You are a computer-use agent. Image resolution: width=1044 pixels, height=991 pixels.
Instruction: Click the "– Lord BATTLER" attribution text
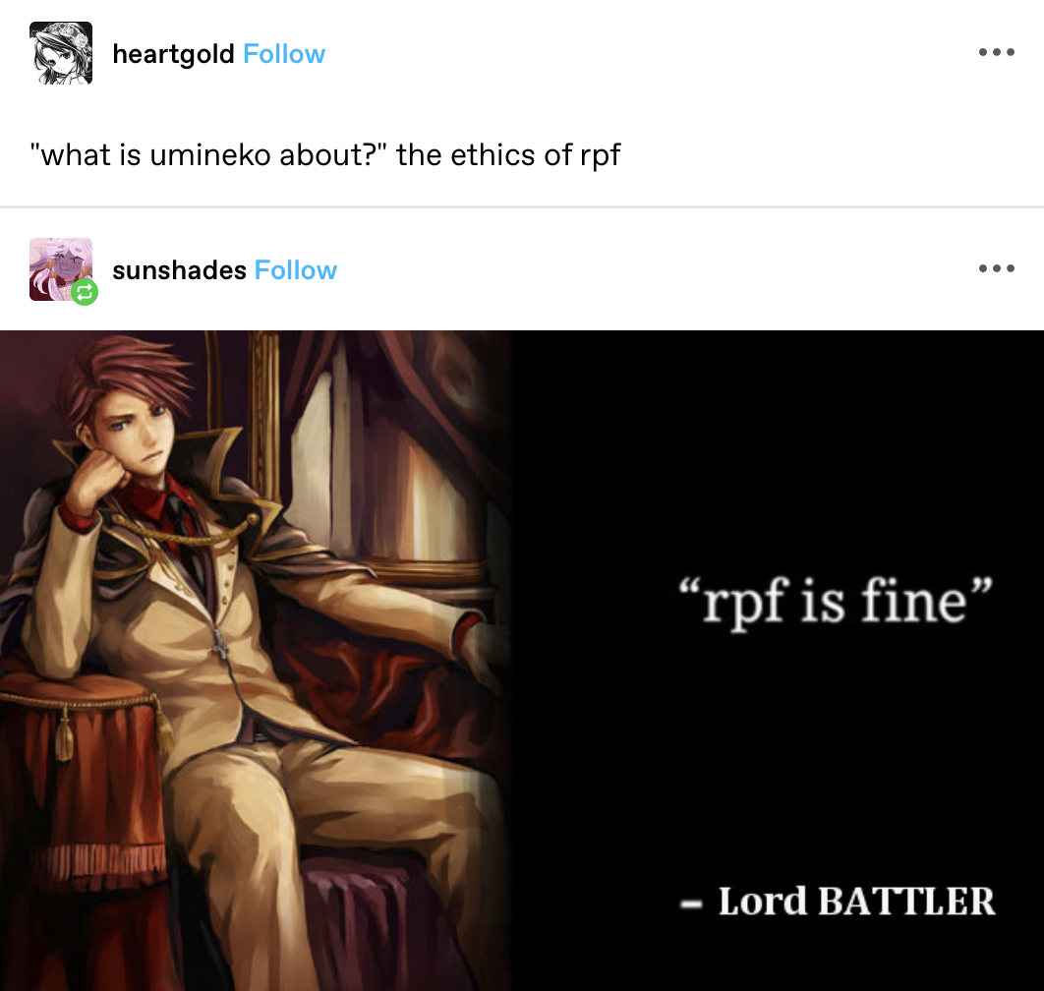(x=838, y=902)
